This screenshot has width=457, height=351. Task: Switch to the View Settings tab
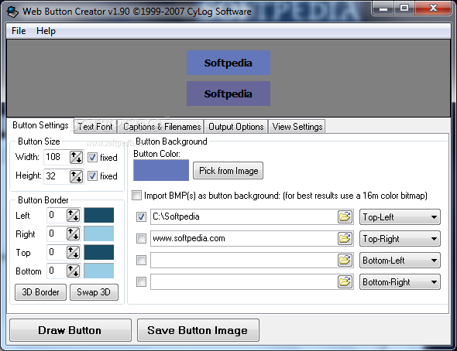coord(297,127)
